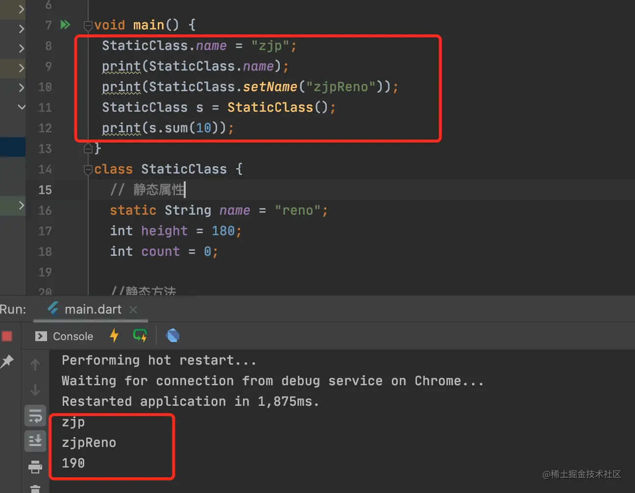Viewport: 635px width, 493px height.
Task: Click the down-arrow stack trace icon
Action: pos(35,390)
